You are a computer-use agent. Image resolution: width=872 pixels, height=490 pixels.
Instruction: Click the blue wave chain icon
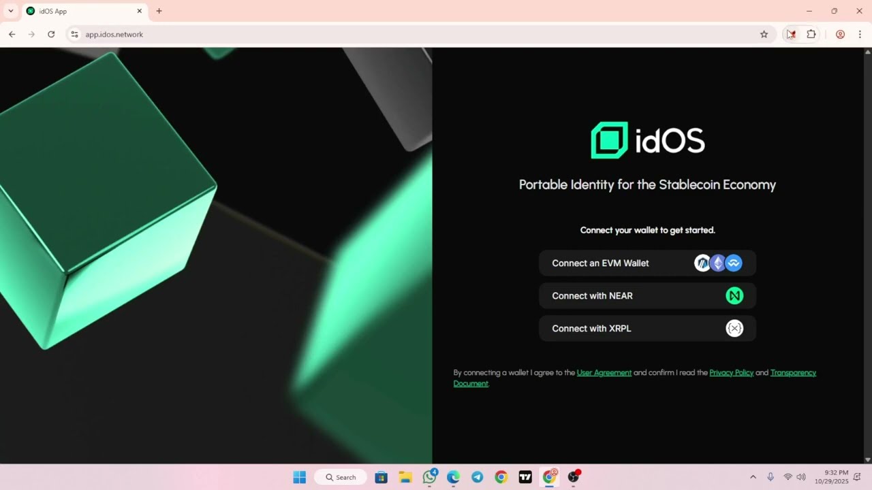(734, 263)
